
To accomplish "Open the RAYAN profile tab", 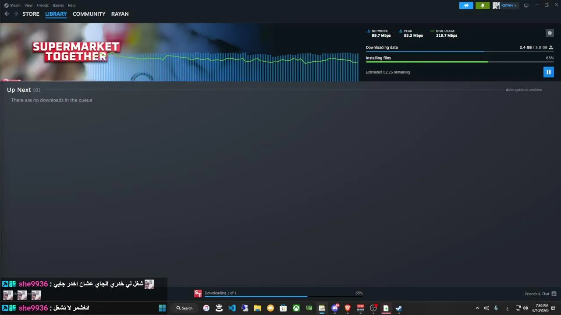I will coord(120,14).
